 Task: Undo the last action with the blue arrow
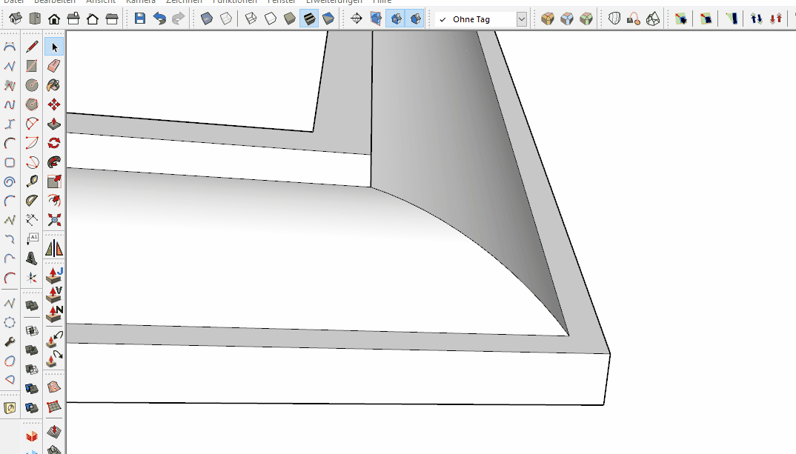tap(159, 19)
